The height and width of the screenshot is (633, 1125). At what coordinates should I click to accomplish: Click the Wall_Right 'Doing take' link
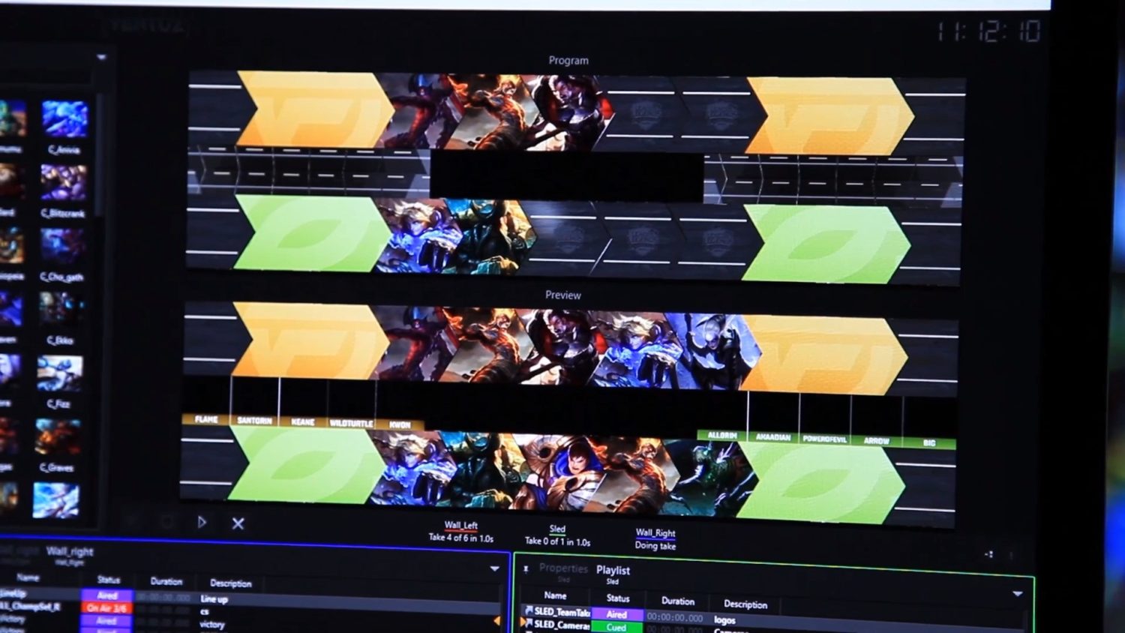tap(655, 546)
